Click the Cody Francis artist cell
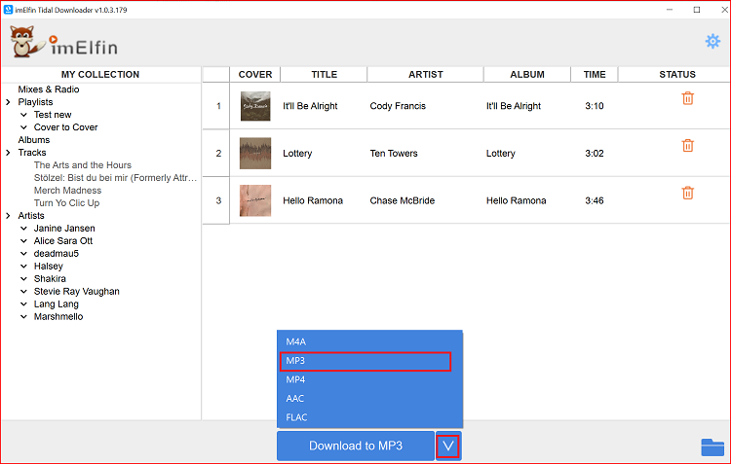The width and height of the screenshot is (731, 464). [398, 106]
